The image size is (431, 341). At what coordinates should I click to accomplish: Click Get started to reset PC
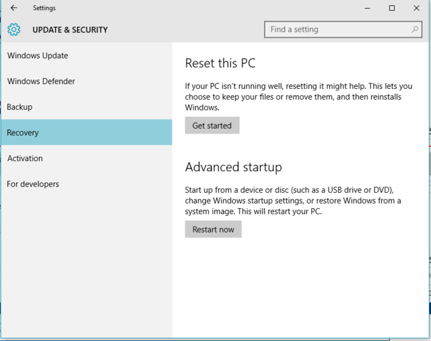(x=212, y=125)
